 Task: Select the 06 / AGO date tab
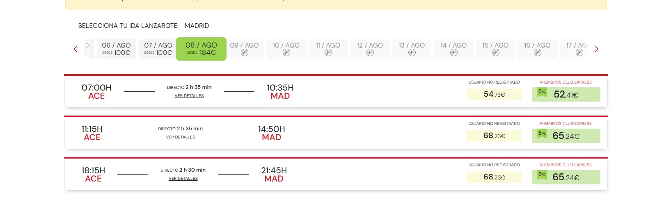click(x=116, y=49)
